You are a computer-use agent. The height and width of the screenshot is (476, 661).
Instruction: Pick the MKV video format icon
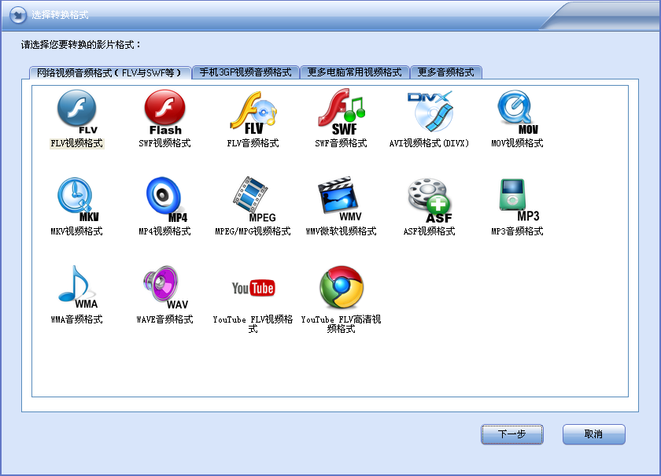76,200
